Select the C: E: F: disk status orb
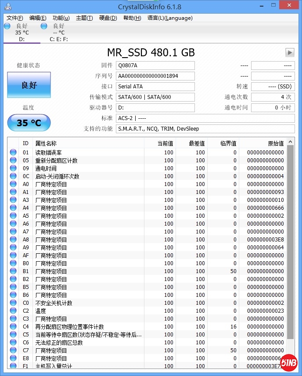This screenshot has height=376, width=302. coord(44,26)
